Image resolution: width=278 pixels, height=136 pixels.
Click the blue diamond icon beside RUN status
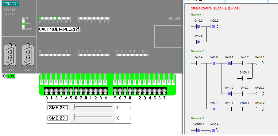[4, 76]
